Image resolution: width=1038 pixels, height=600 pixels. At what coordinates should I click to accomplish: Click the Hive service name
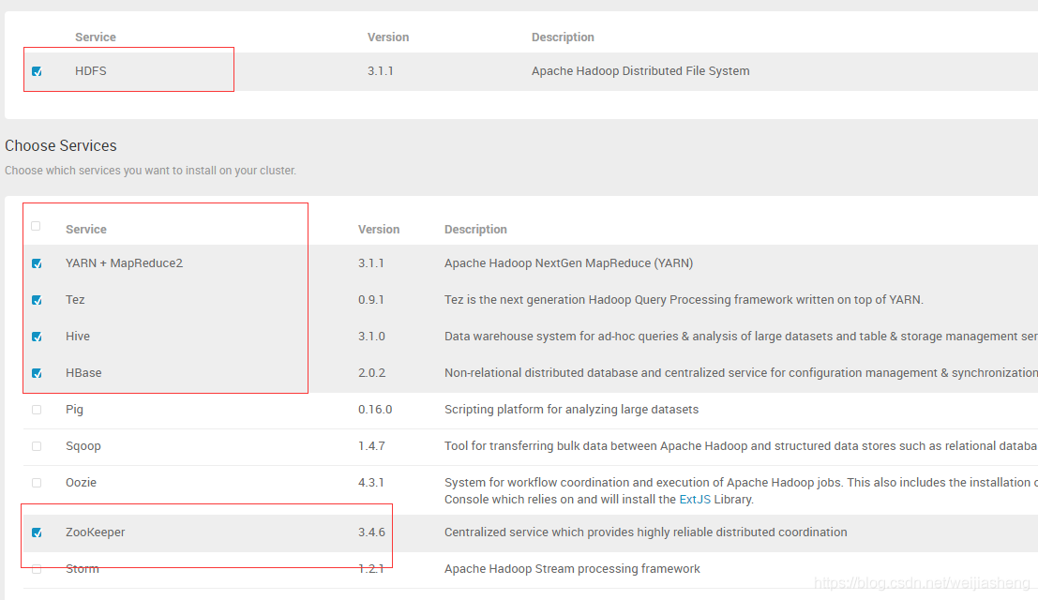(x=78, y=337)
